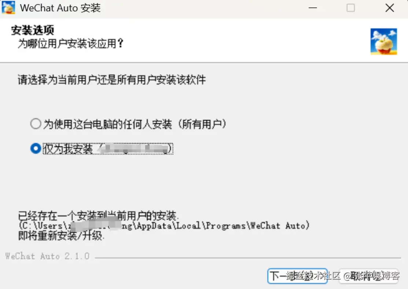Click the 为哪位用户安装该应用？ subtitle
Image resolution: width=408 pixels, height=289 pixels.
pyautogui.click(x=70, y=43)
